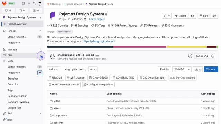Open 3,729 Commits link
Viewport: 221px width, 124px height.
tap(58, 25)
